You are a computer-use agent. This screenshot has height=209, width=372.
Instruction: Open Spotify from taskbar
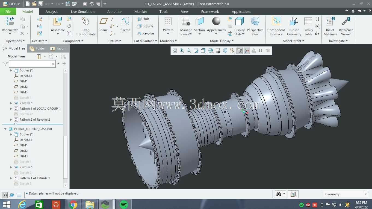124,204
